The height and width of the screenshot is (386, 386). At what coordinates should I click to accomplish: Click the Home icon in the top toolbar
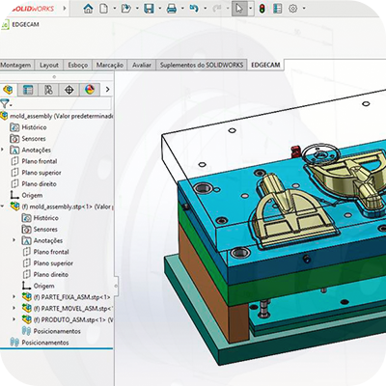[88, 9]
